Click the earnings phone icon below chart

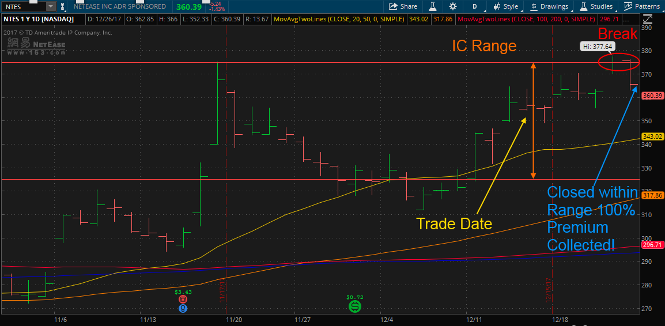point(183,300)
